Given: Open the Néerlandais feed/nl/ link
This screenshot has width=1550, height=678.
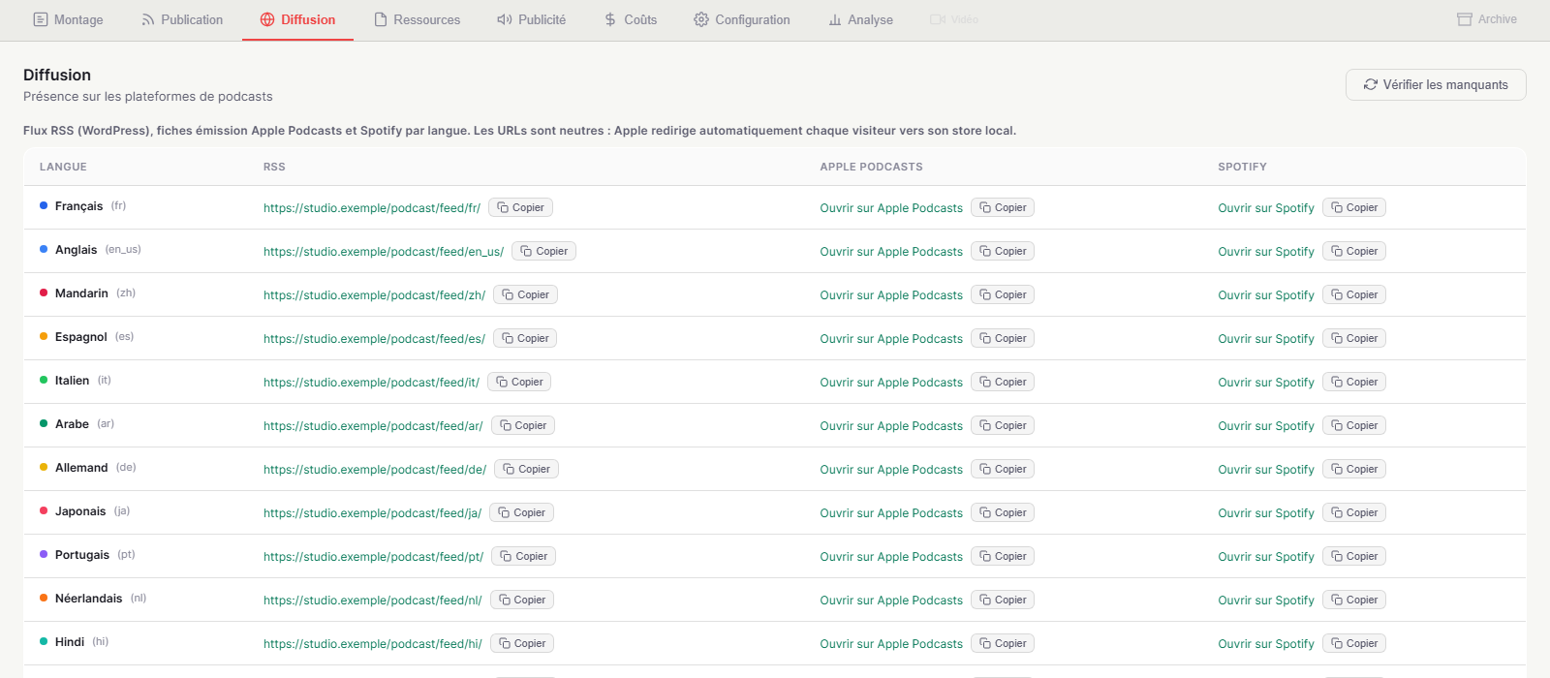Looking at the screenshot, I should (373, 601).
